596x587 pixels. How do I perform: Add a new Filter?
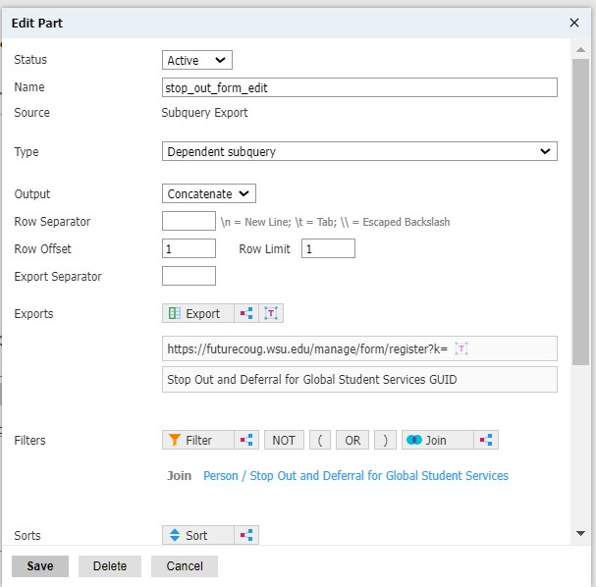[197, 440]
